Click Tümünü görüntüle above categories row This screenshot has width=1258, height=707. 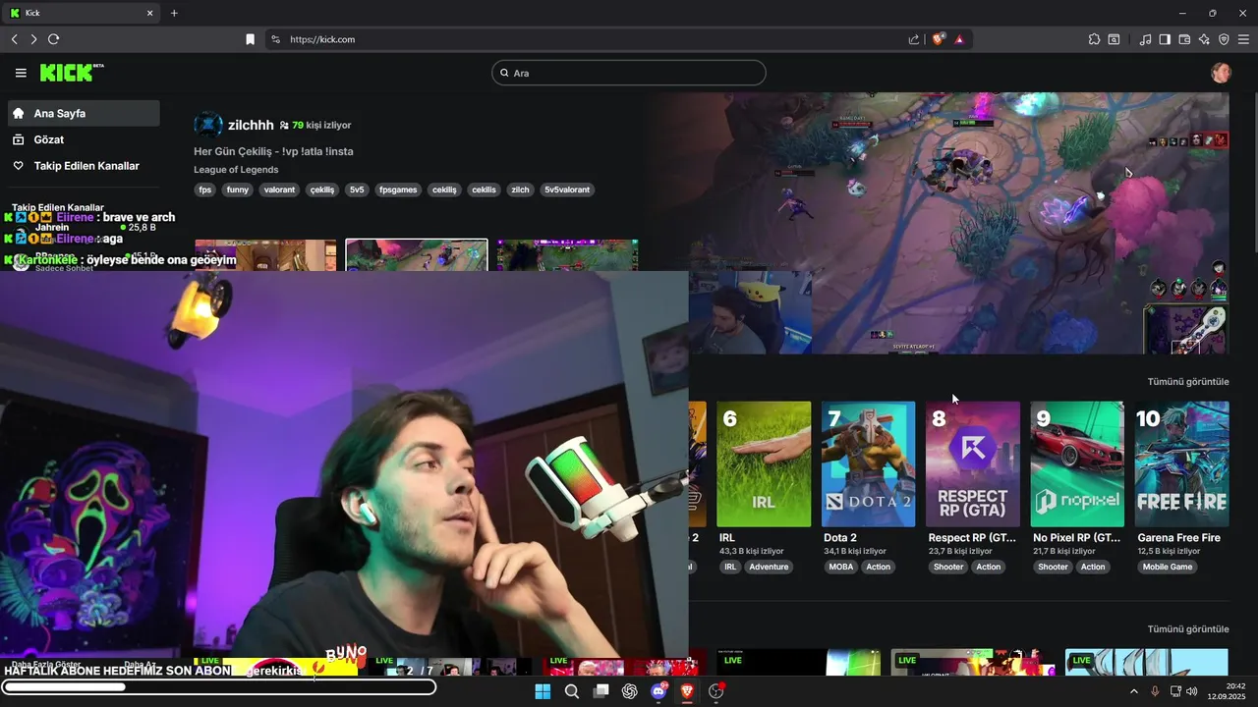[x=1188, y=382]
